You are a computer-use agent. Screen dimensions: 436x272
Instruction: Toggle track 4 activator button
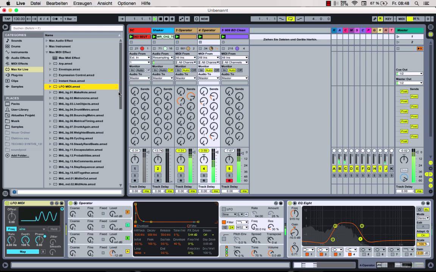(204, 168)
